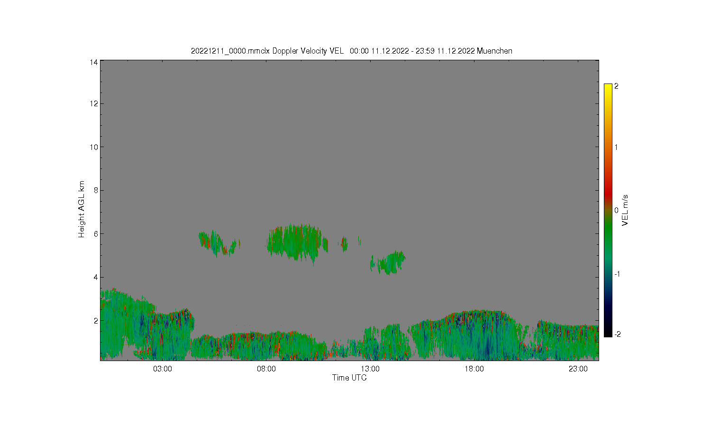711x427 pixels.
Task: Select the 18:00 time axis tick label
Action: click(x=474, y=369)
